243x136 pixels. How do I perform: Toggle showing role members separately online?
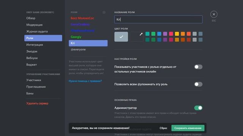(x=198, y=67)
